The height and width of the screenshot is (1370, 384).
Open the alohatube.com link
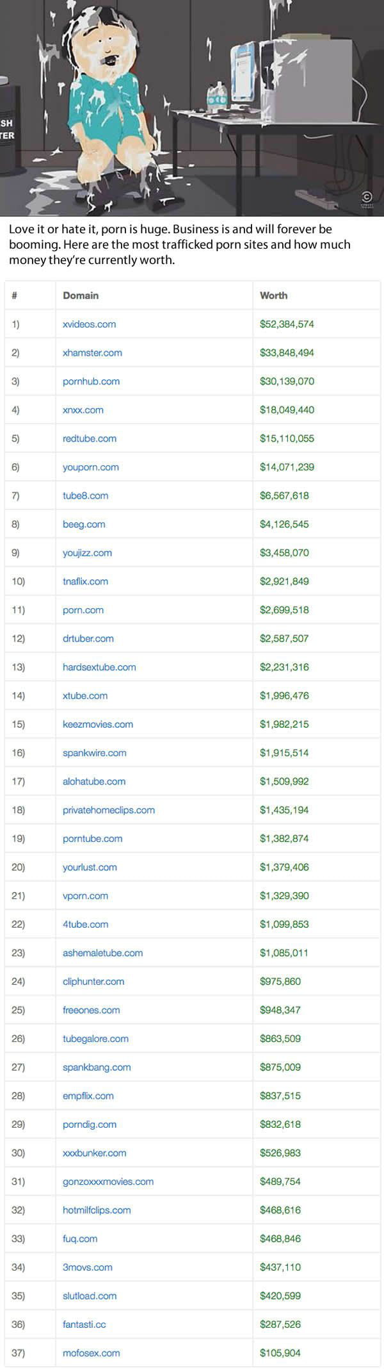[x=94, y=781]
